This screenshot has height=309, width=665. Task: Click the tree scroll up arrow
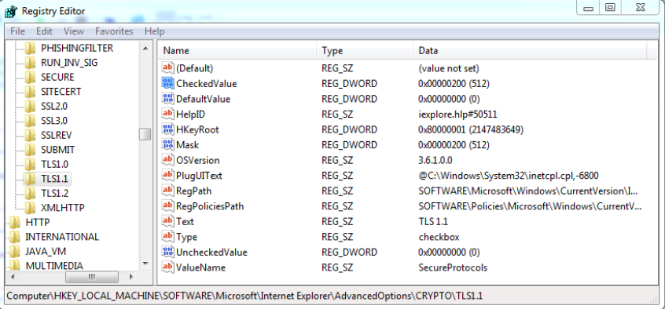[145, 49]
